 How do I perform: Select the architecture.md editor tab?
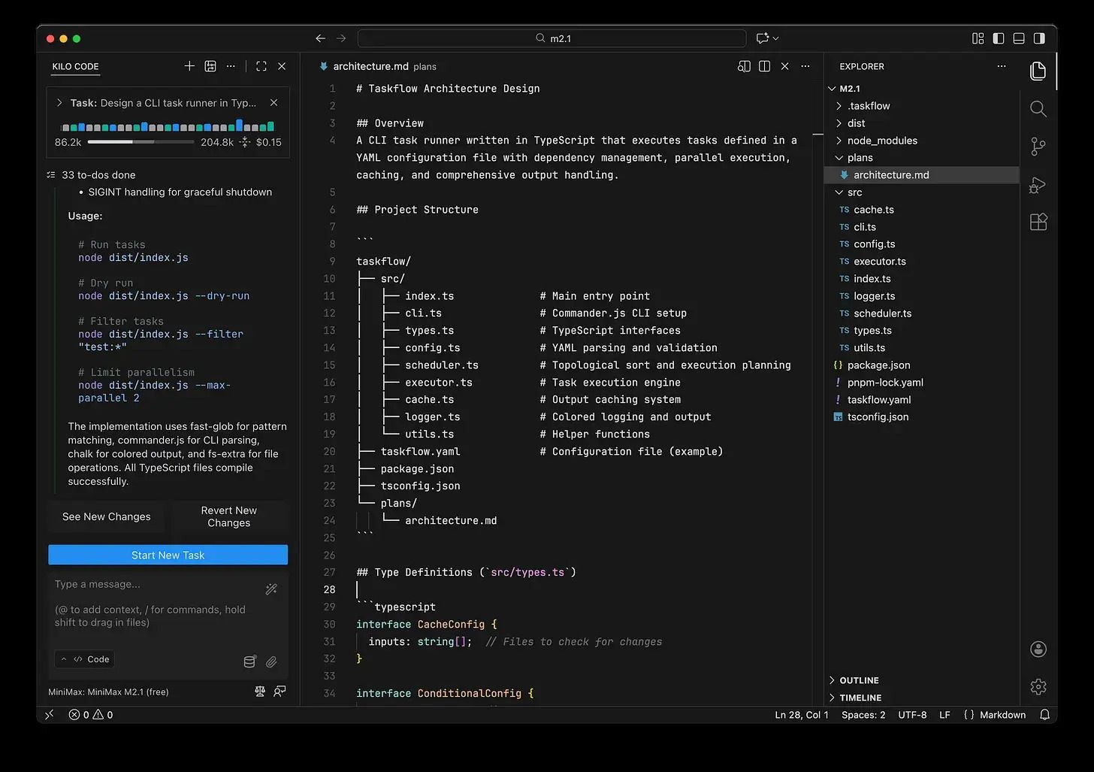370,66
